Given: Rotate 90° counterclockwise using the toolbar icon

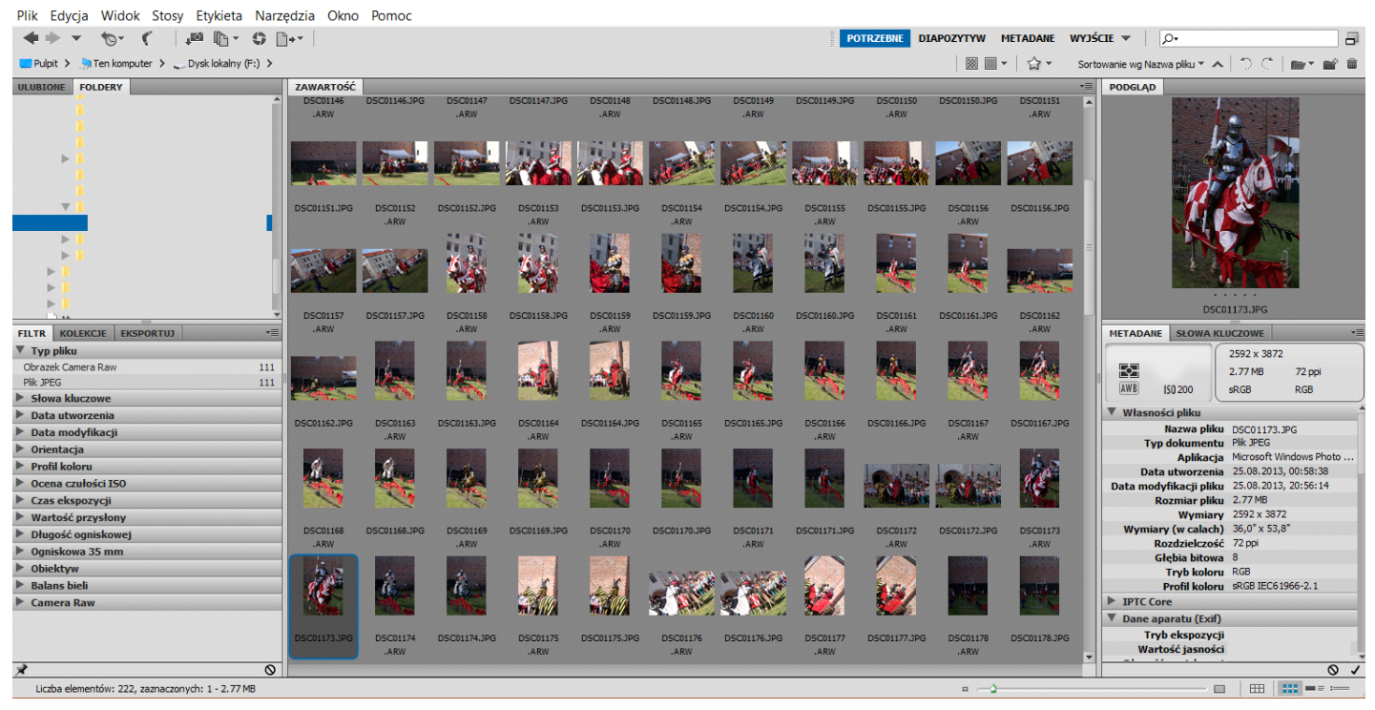Looking at the screenshot, I should pyautogui.click(x=1245, y=64).
